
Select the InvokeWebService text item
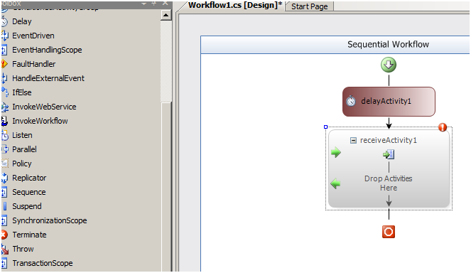[45, 107]
